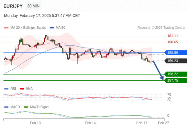The width and height of the screenshot is (188, 128).
Task: Toggle the RSI legend entry
Action: 10,89
